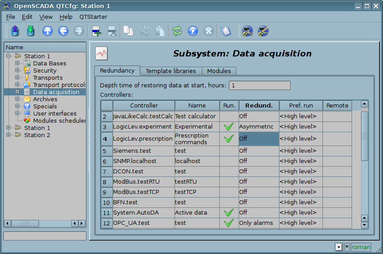Switch to the Modules tab
Screen dimensions: 383x254
[x=219, y=71]
